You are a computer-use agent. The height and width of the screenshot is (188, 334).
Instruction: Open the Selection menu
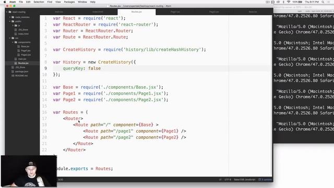(39, 2)
